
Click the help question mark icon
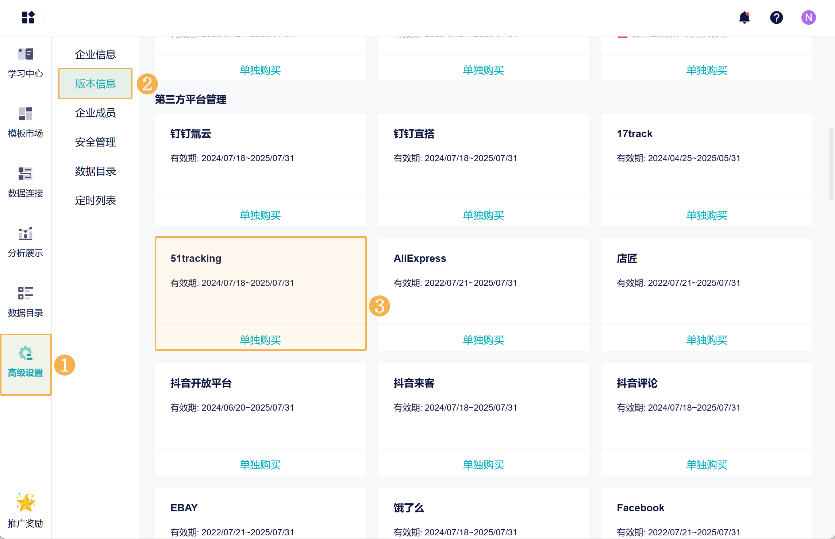(776, 17)
